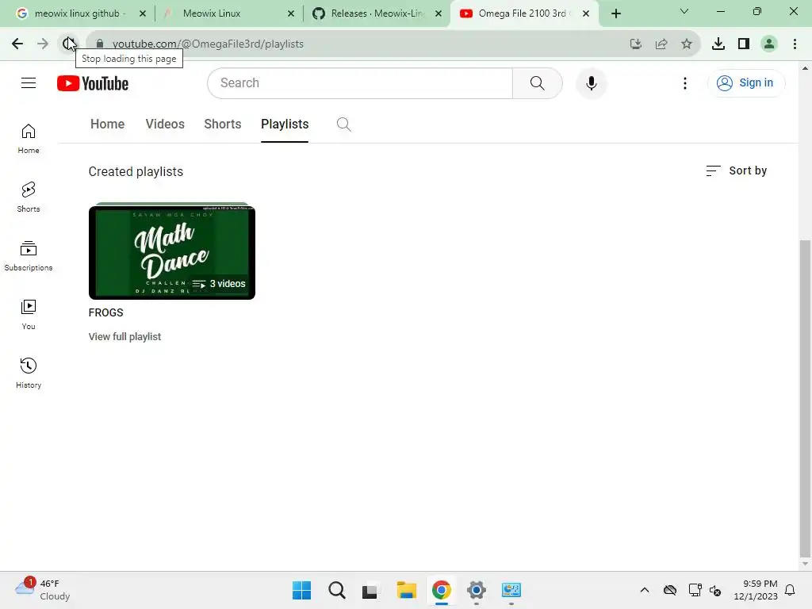
Task: Open the tab search chevron
Action: [x=684, y=11]
